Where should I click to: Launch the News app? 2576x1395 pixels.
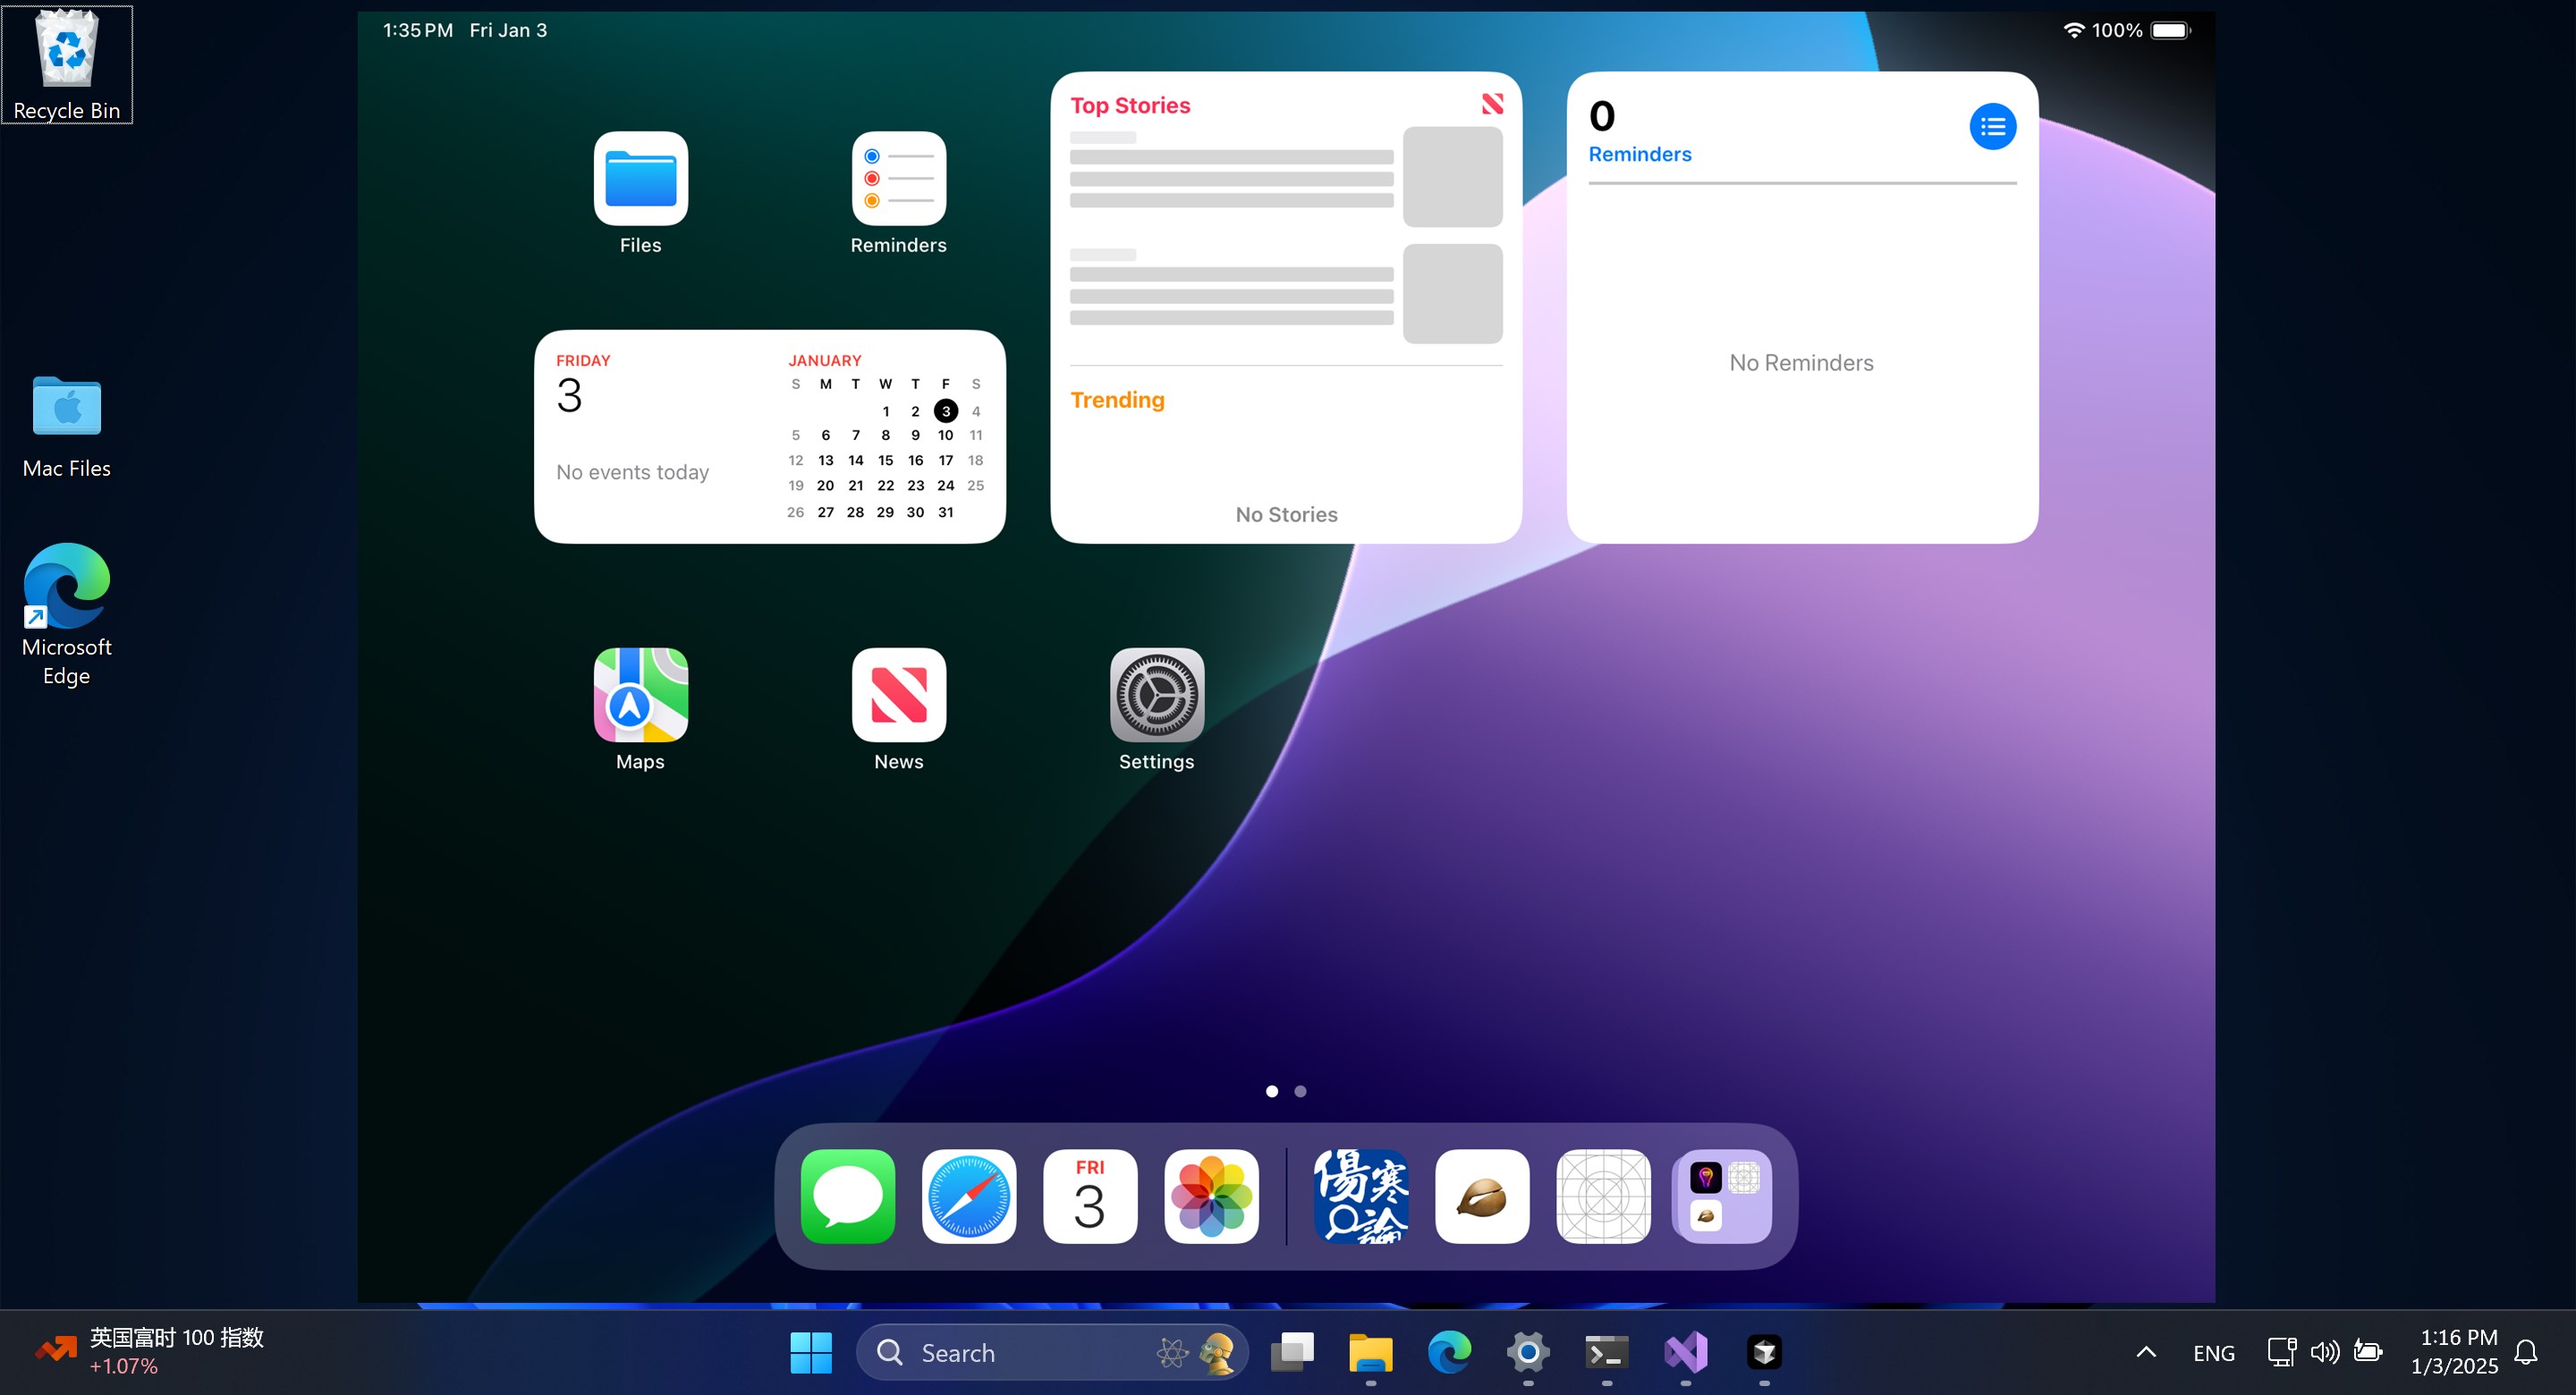[897, 694]
